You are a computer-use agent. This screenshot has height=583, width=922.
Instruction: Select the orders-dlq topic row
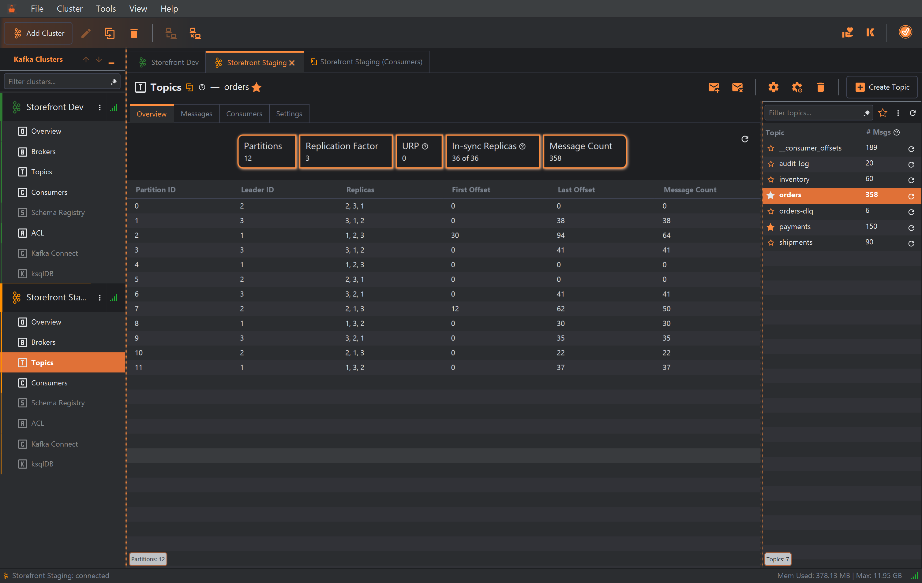(x=841, y=211)
